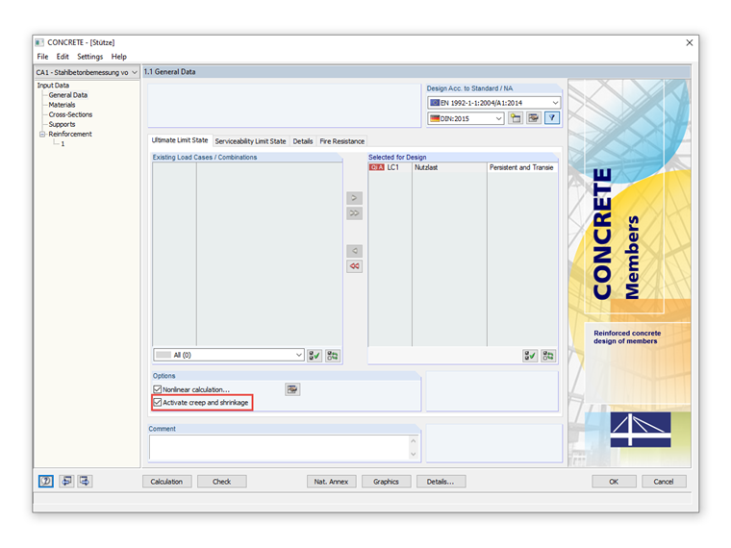Screen dimensions: 731x548
Task: Close the CONCRETE window
Action: coord(690,42)
